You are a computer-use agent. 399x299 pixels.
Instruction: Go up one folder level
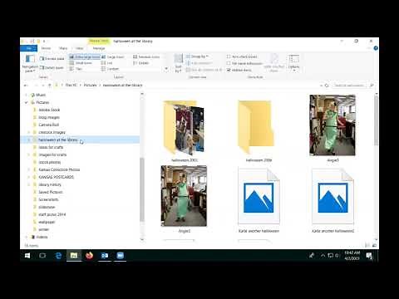50,86
